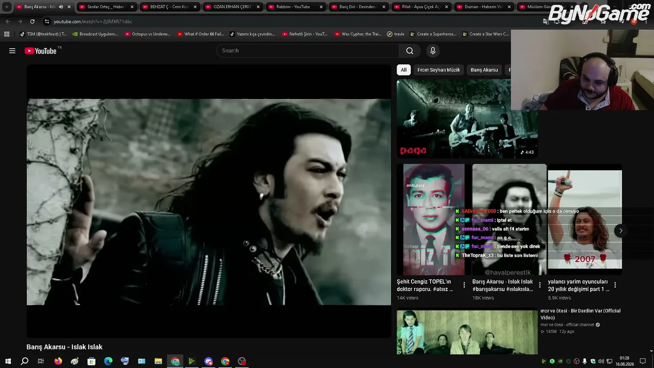Open Windows taskbar search

pyautogui.click(x=25, y=361)
